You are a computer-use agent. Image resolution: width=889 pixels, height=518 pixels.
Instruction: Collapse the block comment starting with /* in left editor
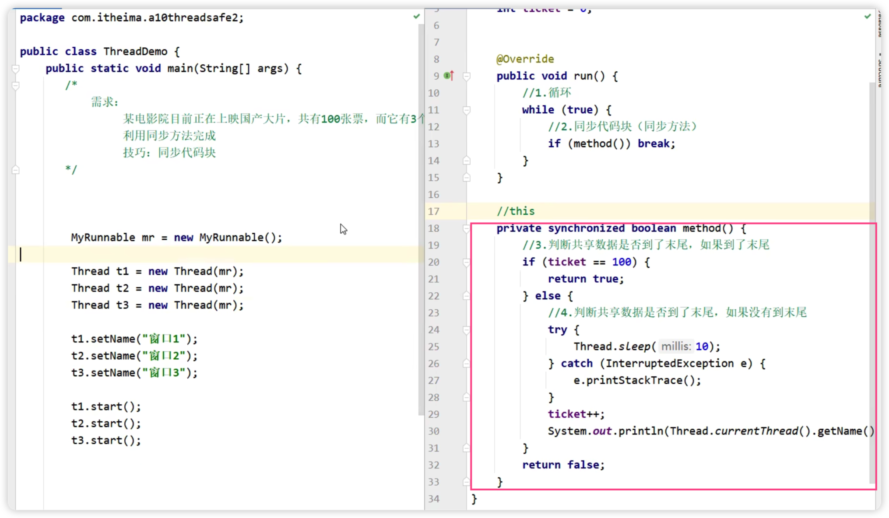point(16,86)
